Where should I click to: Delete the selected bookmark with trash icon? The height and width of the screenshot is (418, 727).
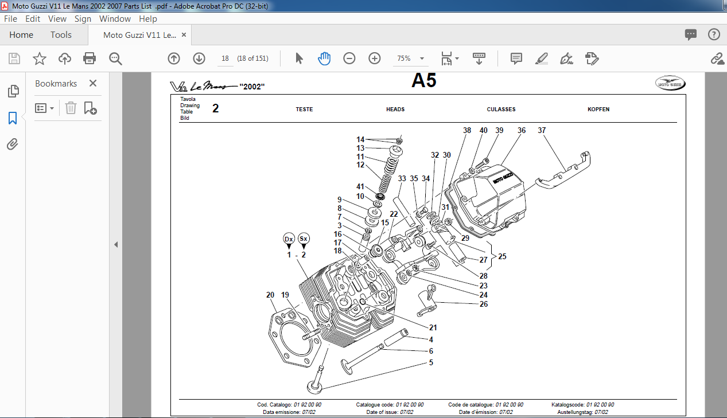click(x=71, y=108)
